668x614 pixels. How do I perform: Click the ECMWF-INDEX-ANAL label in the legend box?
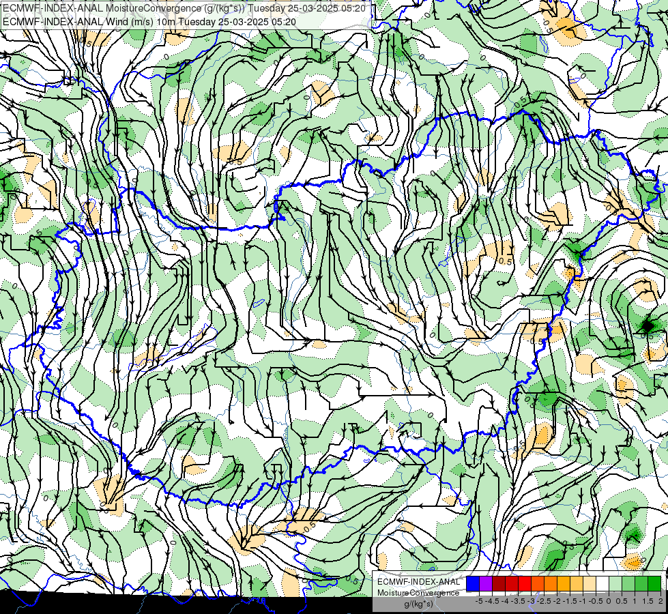coord(418,582)
